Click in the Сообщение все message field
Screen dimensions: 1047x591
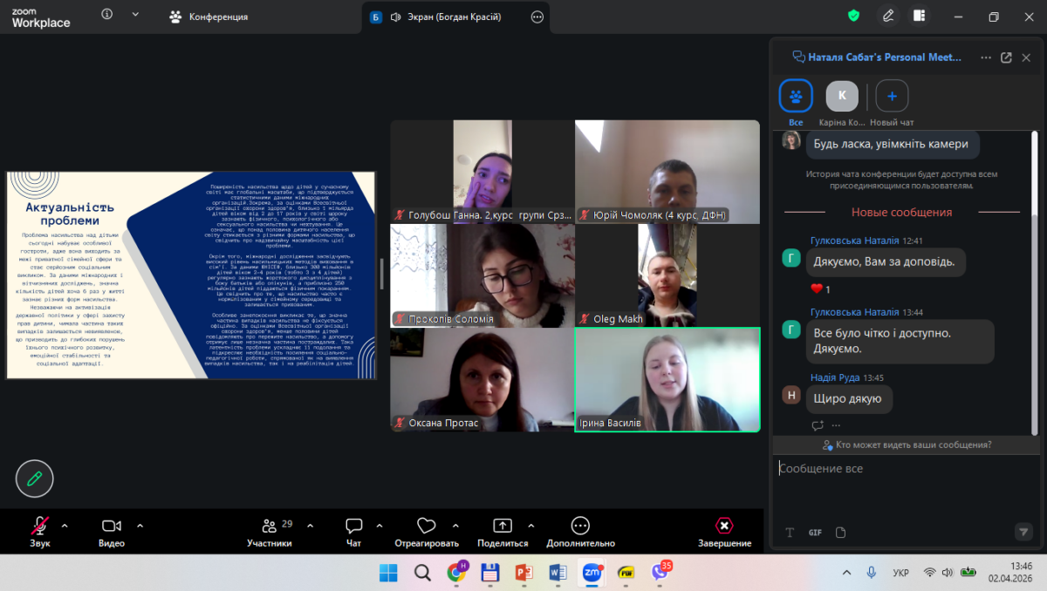coord(899,468)
